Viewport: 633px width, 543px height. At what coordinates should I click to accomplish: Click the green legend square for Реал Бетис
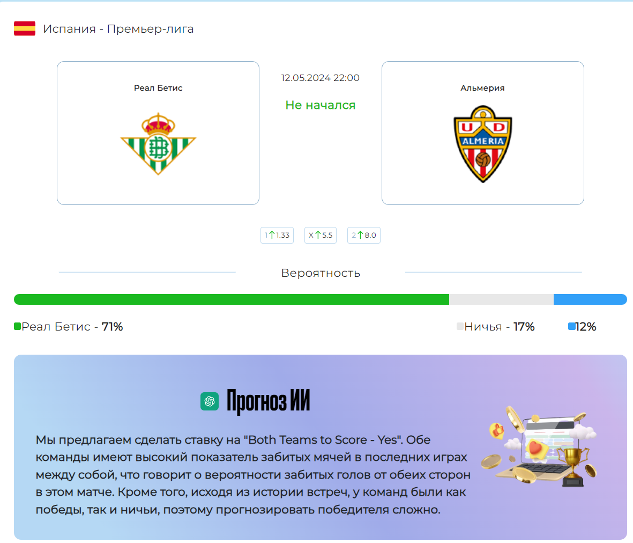[x=17, y=326]
